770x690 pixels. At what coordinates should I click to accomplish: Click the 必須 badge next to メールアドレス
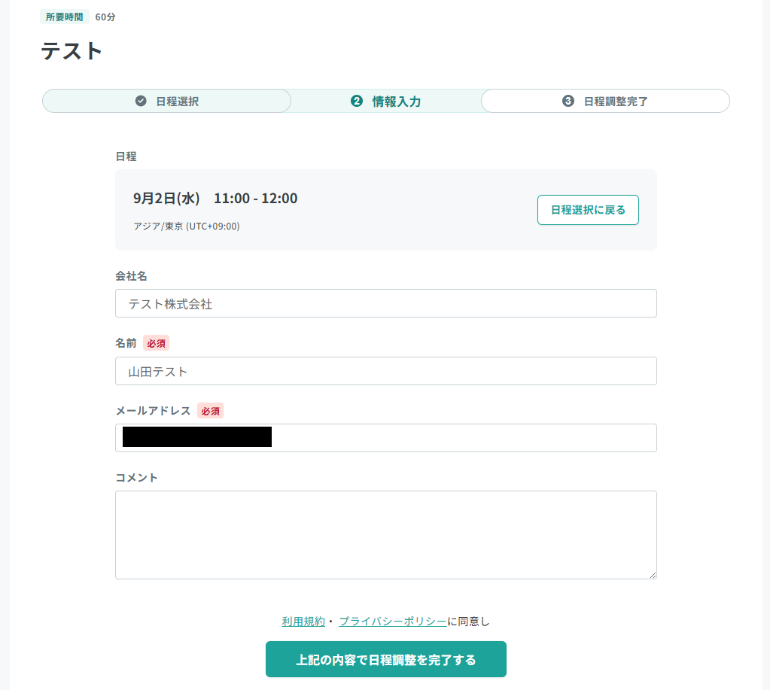pyautogui.click(x=210, y=411)
